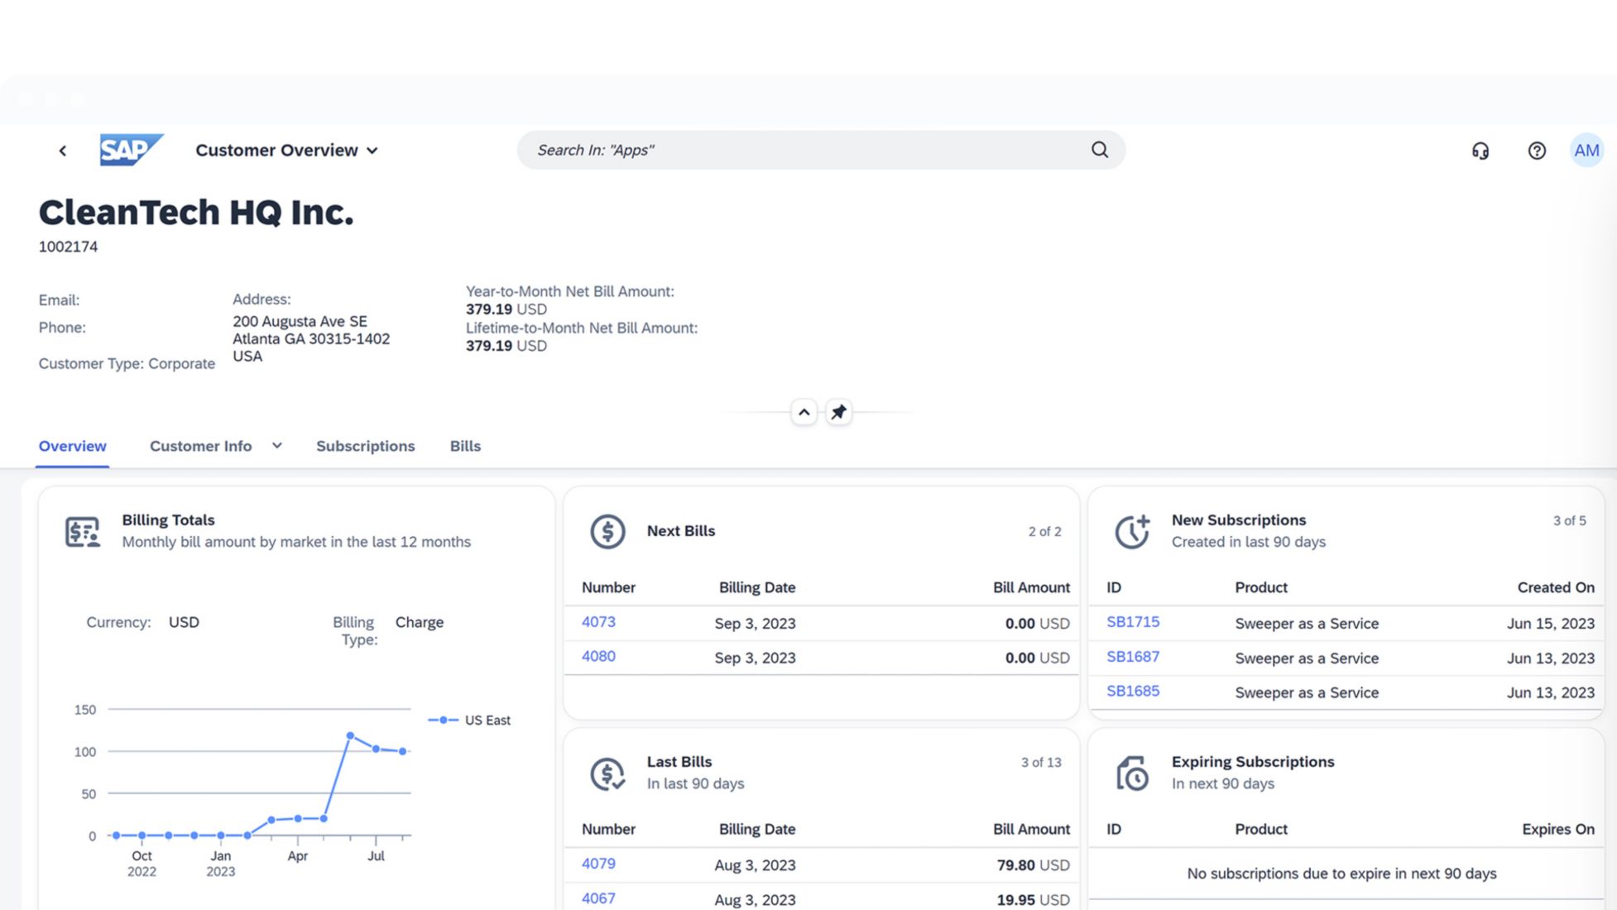
Task: Switch to the Bills tab
Action: pos(465,446)
